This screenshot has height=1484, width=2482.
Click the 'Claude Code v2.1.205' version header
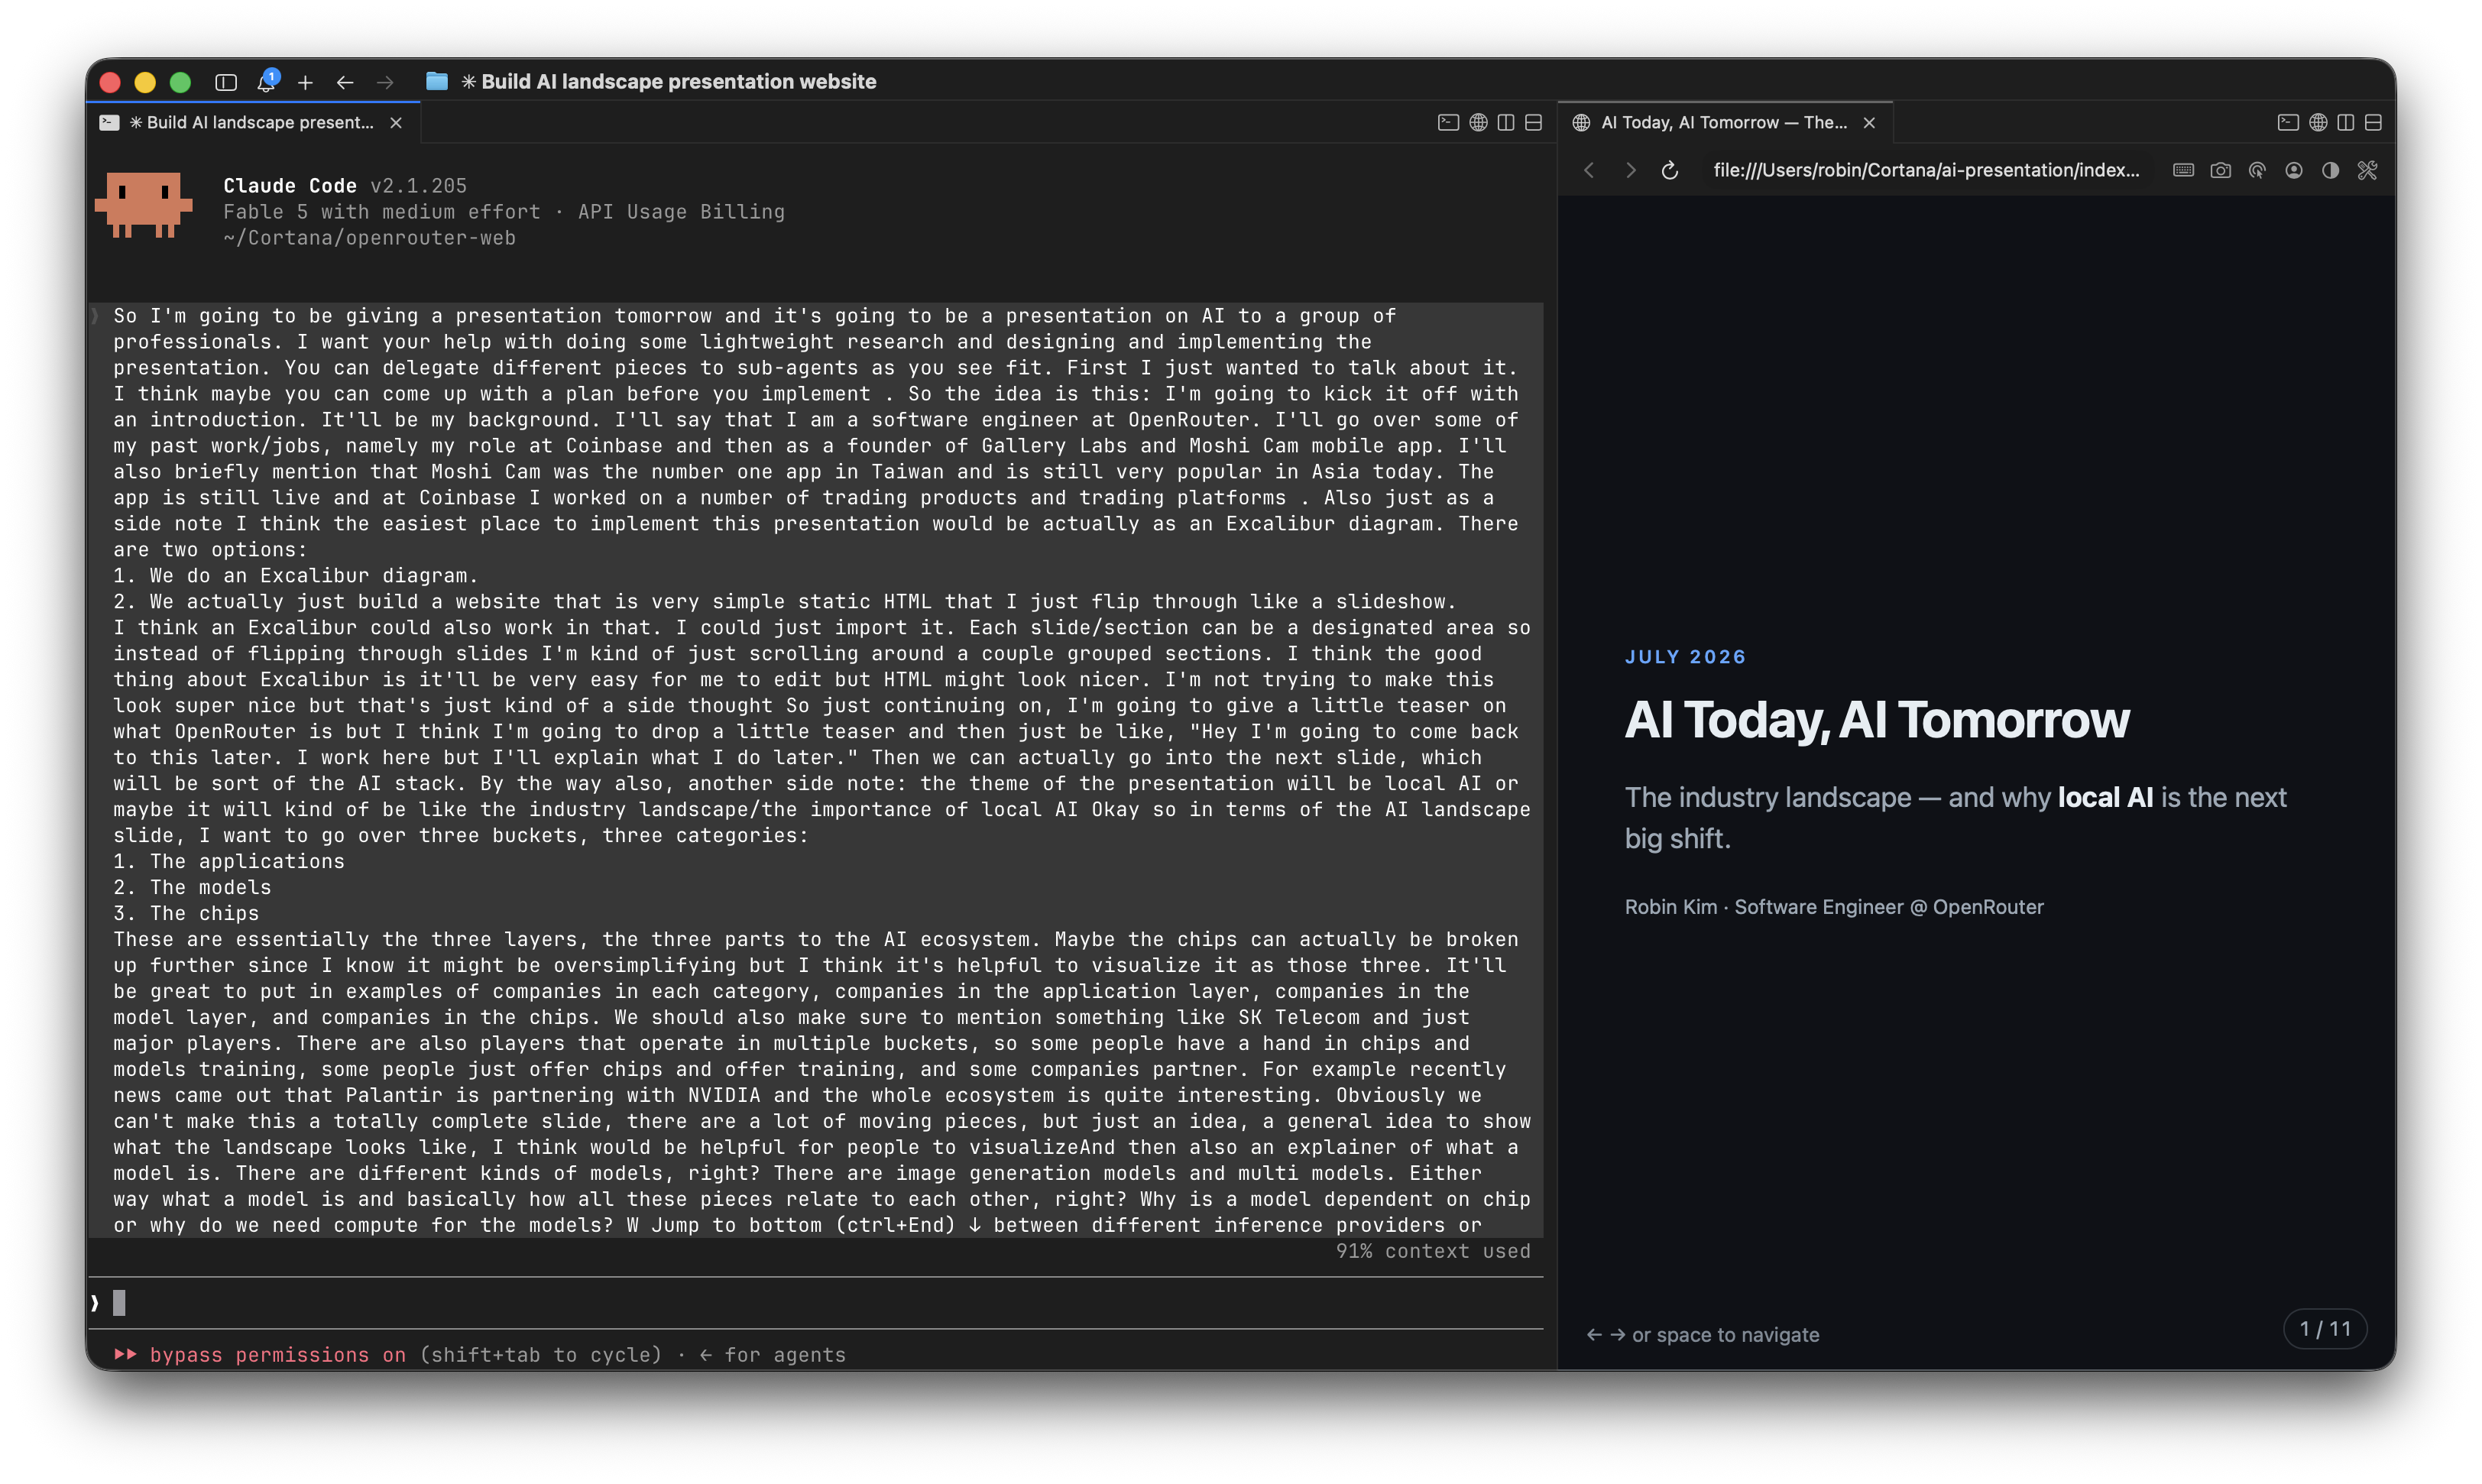tap(345, 186)
